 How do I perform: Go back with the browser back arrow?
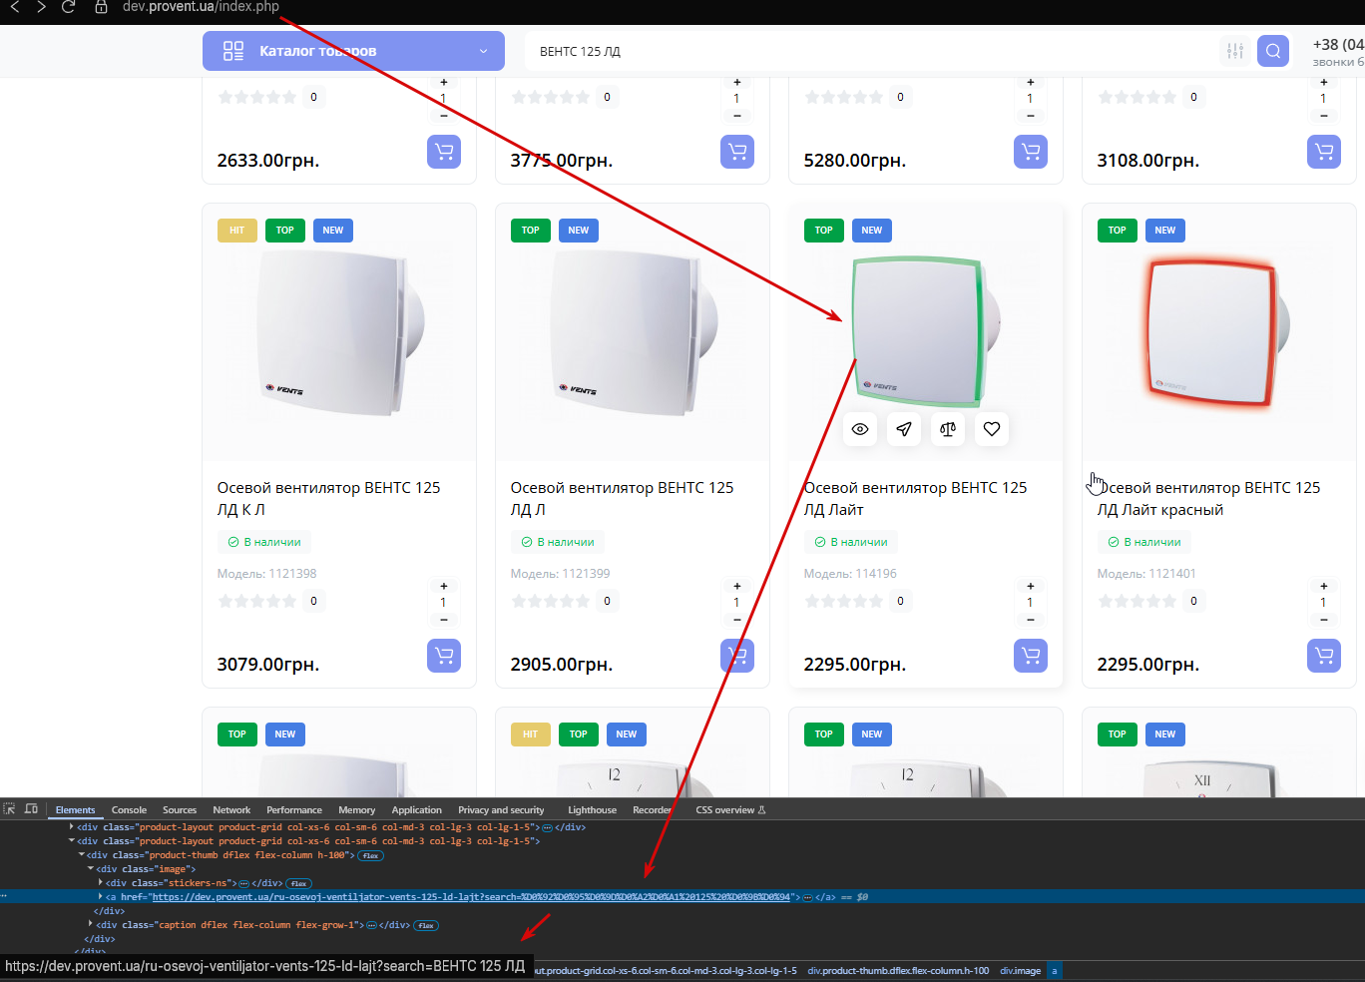click(15, 7)
